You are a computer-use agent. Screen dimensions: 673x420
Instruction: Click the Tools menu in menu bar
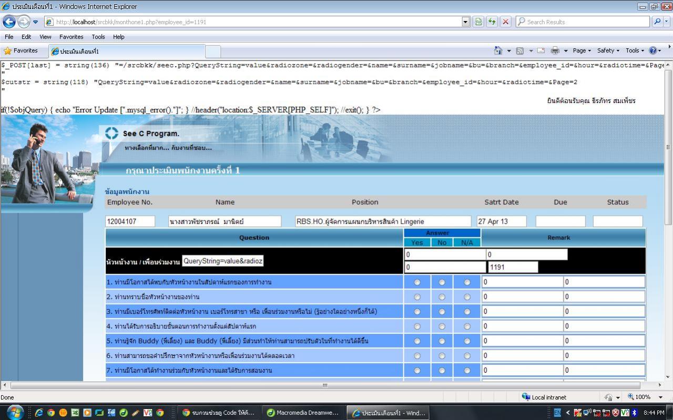pos(98,37)
